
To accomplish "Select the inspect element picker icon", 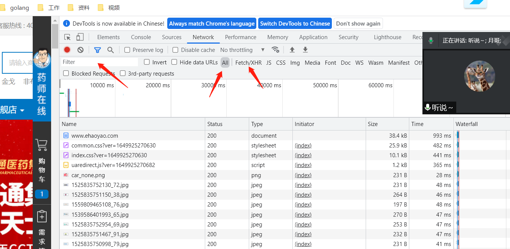I will click(68, 37).
